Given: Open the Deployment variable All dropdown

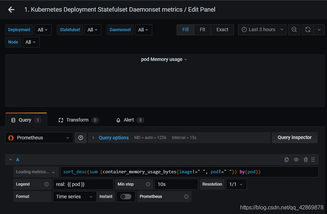Looking at the screenshot, I should click(43, 30).
